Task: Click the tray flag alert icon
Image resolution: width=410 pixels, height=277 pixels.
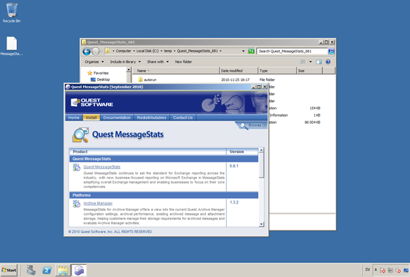Action: (x=383, y=270)
